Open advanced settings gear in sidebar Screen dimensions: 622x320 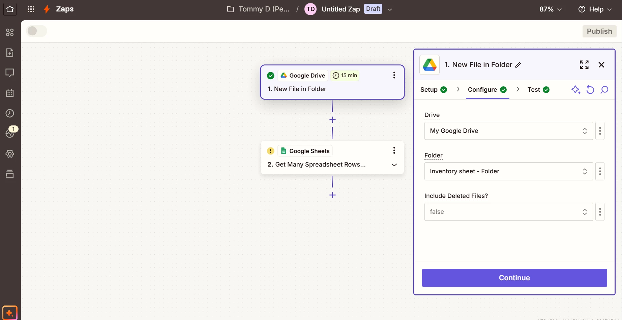[x=10, y=154]
